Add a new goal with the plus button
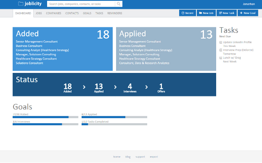The height and width of the screenshot is (163, 262). coord(248,13)
